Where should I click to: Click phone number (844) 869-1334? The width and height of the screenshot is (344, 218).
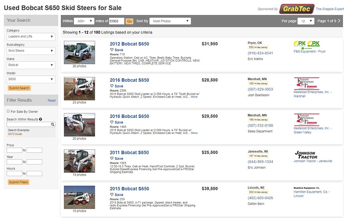point(260,162)
